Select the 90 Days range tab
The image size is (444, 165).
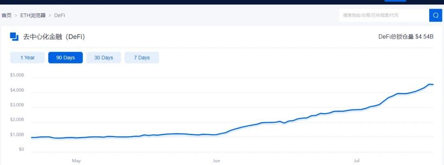click(65, 58)
